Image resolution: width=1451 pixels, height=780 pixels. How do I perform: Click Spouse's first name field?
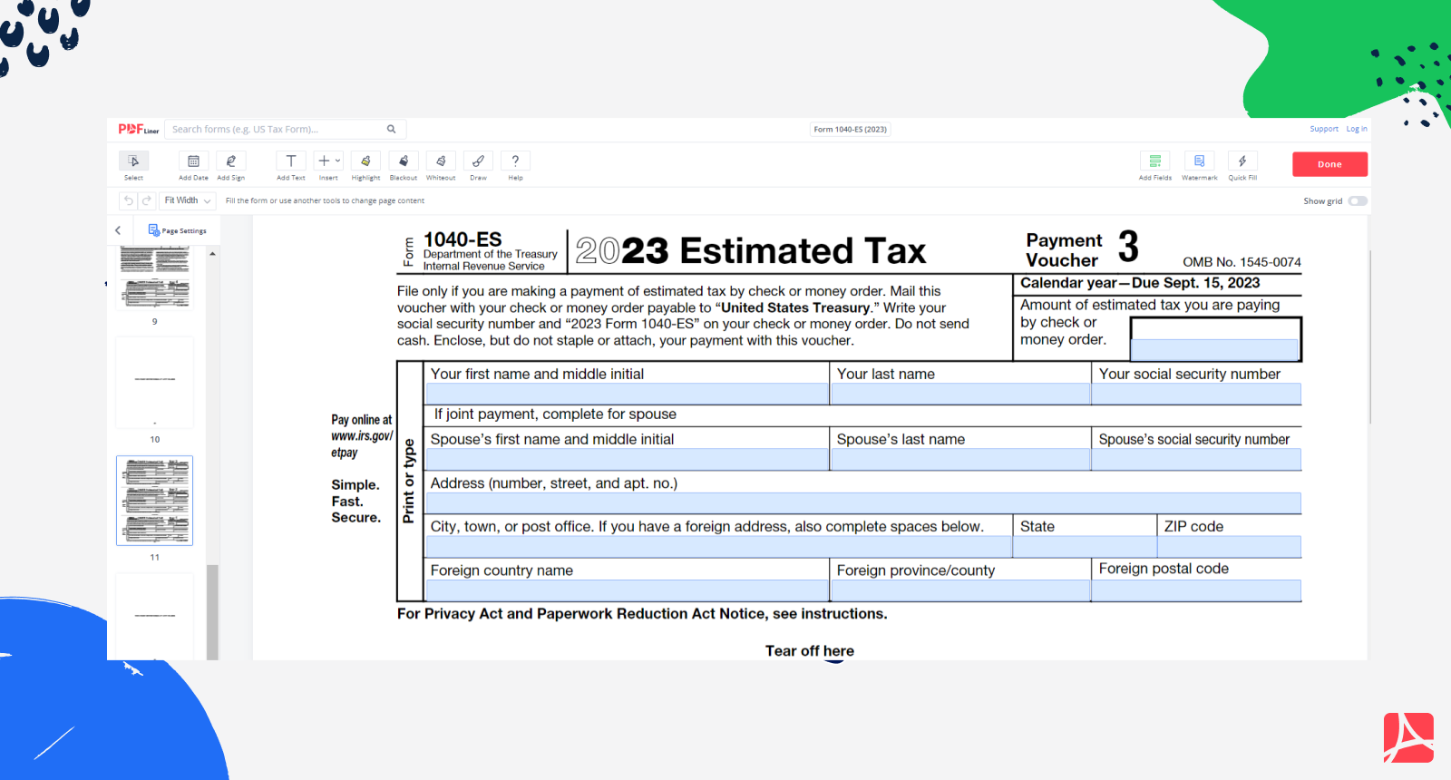(628, 459)
